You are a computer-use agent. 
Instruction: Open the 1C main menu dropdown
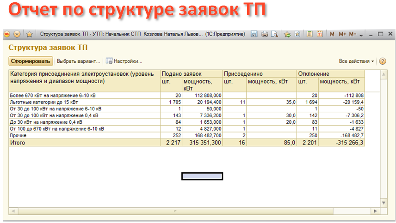point(17,34)
